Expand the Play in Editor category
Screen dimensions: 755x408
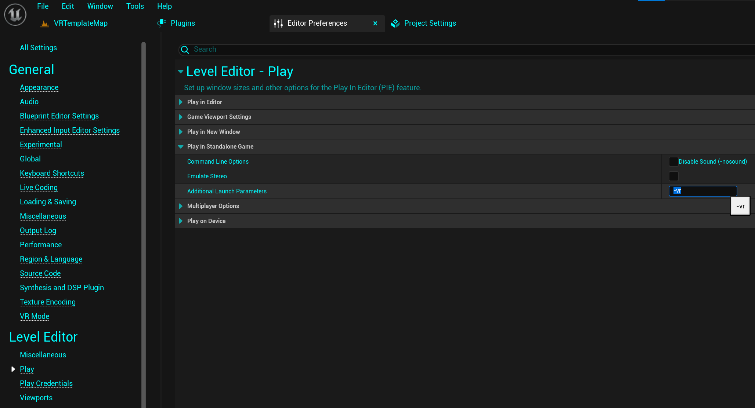tap(181, 102)
